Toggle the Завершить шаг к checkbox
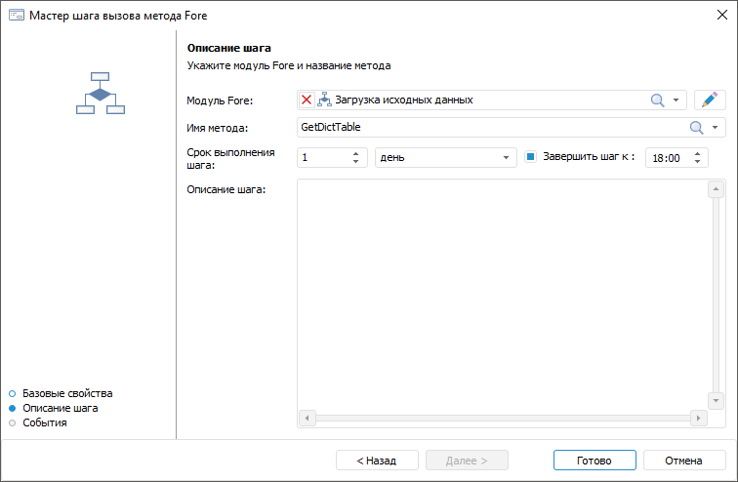This screenshot has height=482, width=738. [532, 156]
